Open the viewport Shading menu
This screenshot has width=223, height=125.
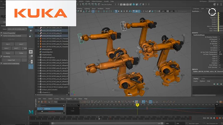80,9
